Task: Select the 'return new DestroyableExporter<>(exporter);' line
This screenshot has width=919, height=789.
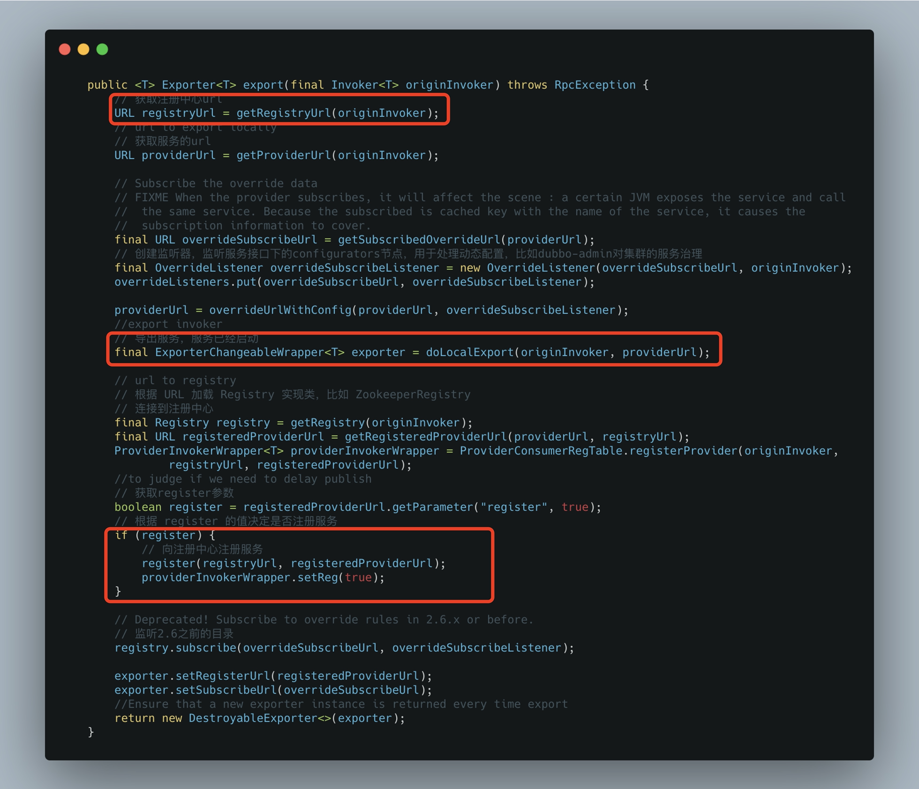Action: pos(260,718)
